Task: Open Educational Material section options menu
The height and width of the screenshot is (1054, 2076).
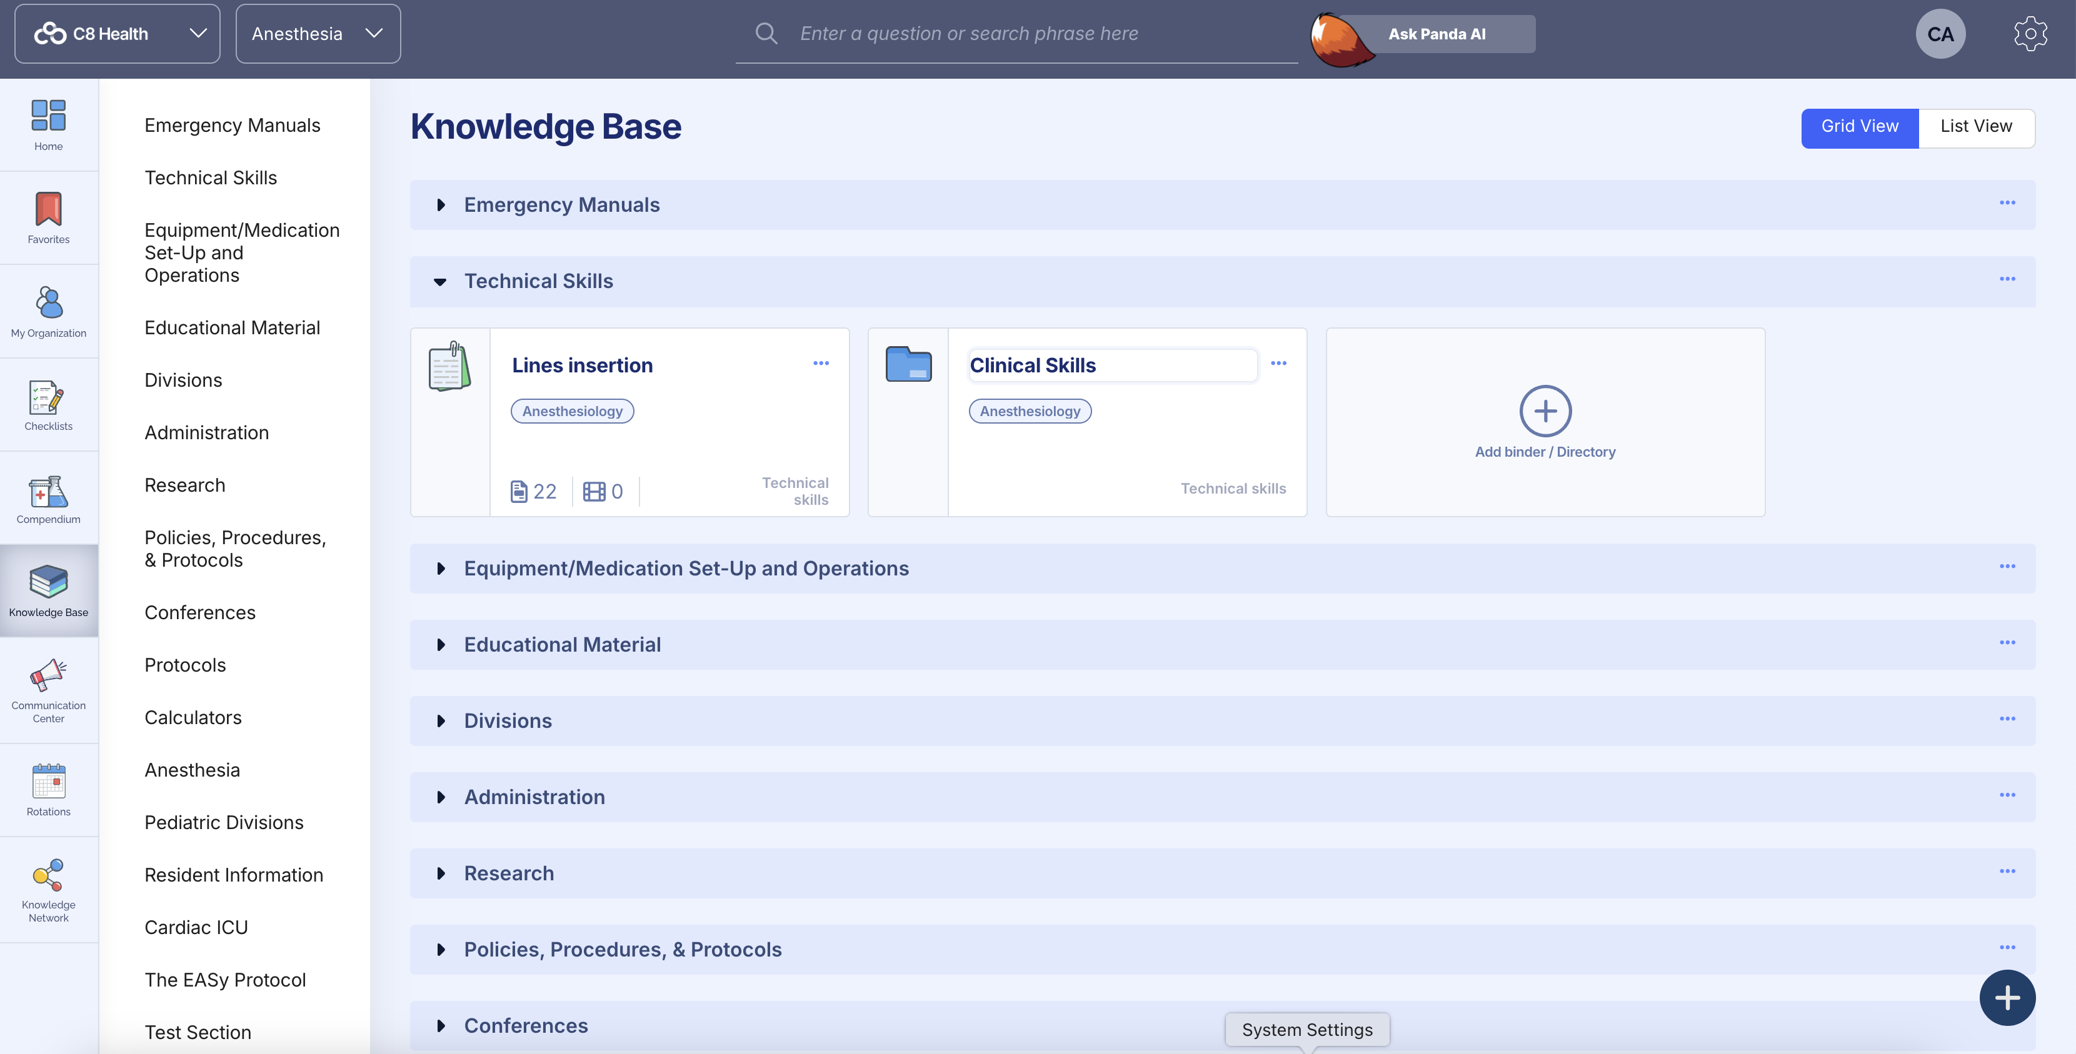Action: (x=2007, y=642)
